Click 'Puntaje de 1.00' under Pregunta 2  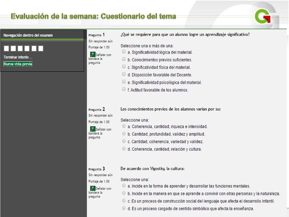pos(99,122)
